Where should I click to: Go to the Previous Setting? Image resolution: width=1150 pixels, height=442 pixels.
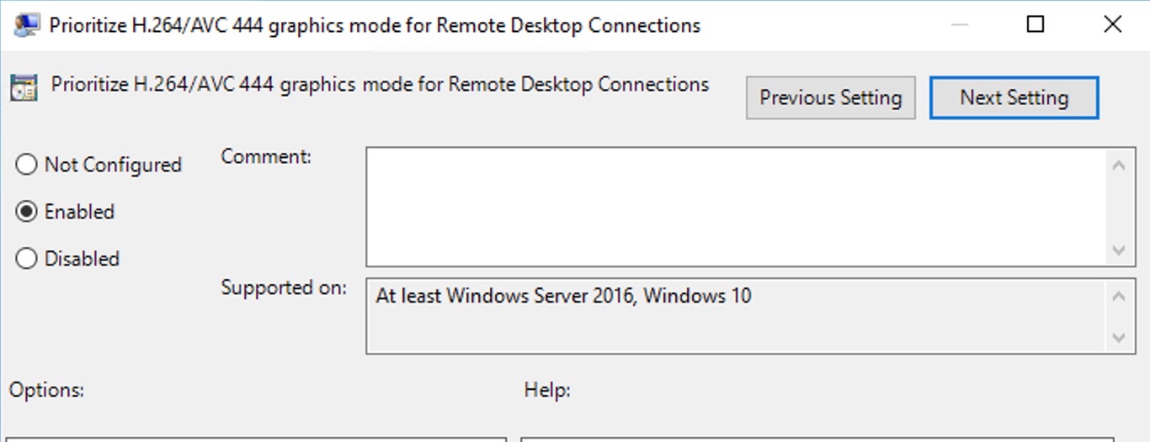831,97
